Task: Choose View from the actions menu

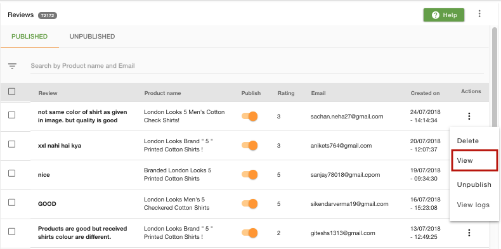Action: tap(474, 160)
